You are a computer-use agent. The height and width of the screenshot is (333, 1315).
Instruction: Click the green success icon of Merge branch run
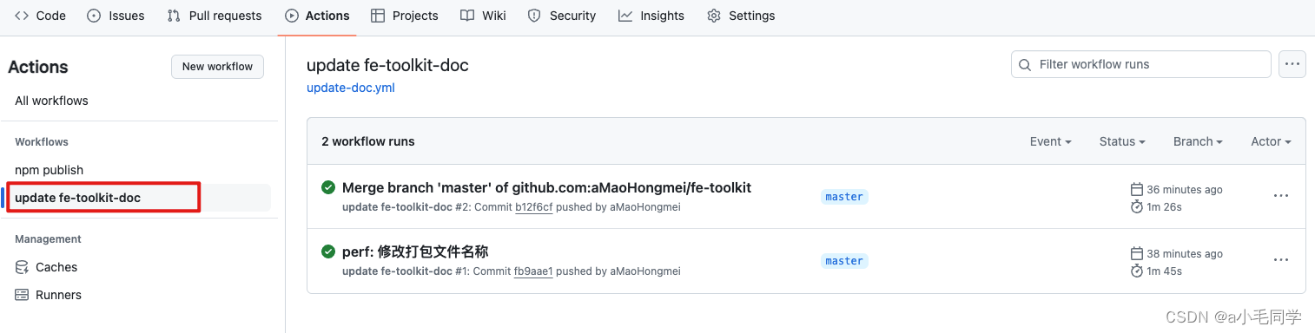click(328, 187)
